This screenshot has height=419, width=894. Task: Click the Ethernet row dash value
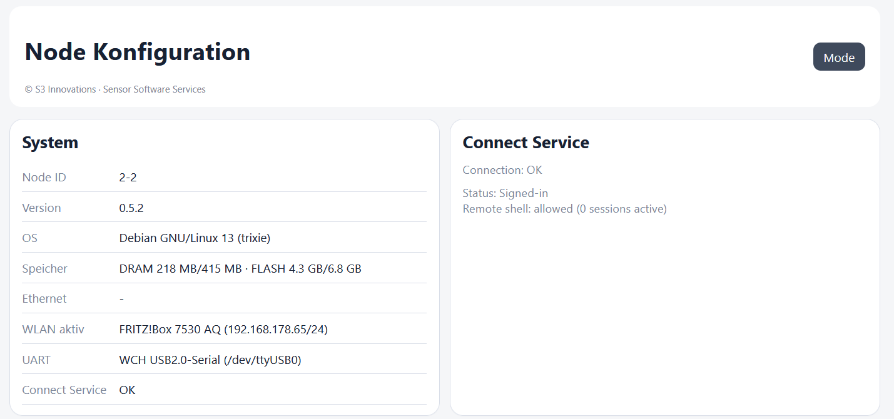pos(121,299)
